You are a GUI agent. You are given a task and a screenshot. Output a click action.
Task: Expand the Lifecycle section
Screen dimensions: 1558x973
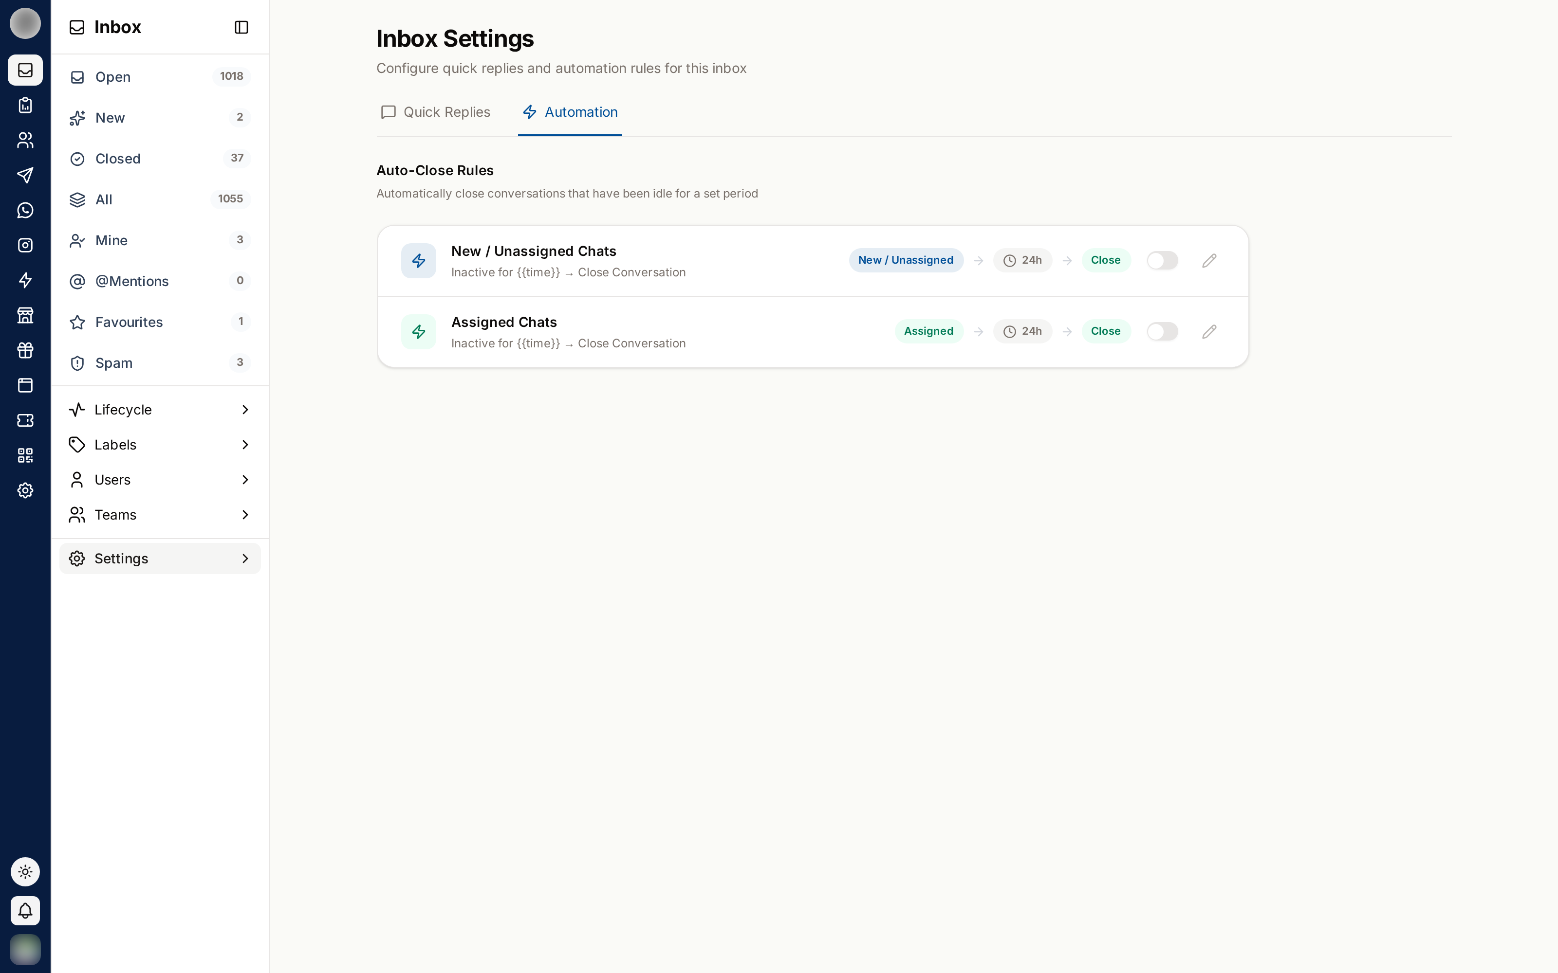[160, 410]
